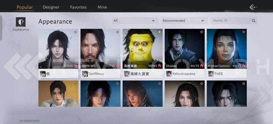Toggle favorite star on Michael Jackson preset
Viewport: 273px width, 124px height.
pos(244,32)
